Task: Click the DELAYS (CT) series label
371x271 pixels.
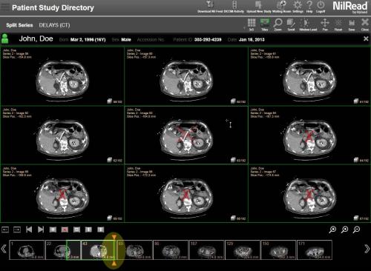Action: [54, 25]
